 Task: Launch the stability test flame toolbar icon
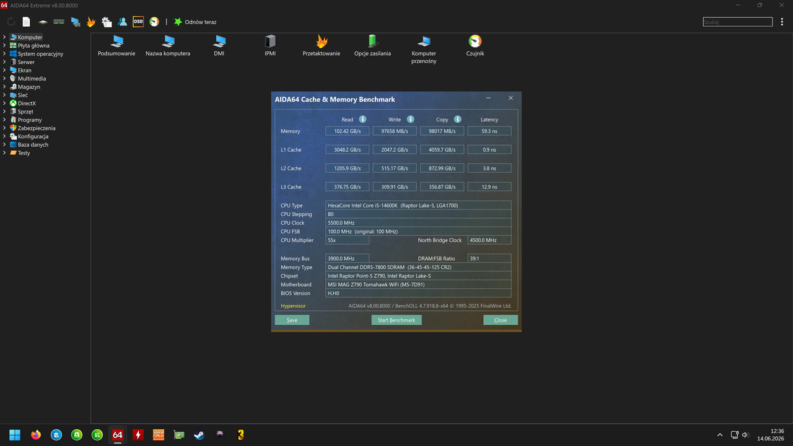pyautogui.click(x=91, y=22)
